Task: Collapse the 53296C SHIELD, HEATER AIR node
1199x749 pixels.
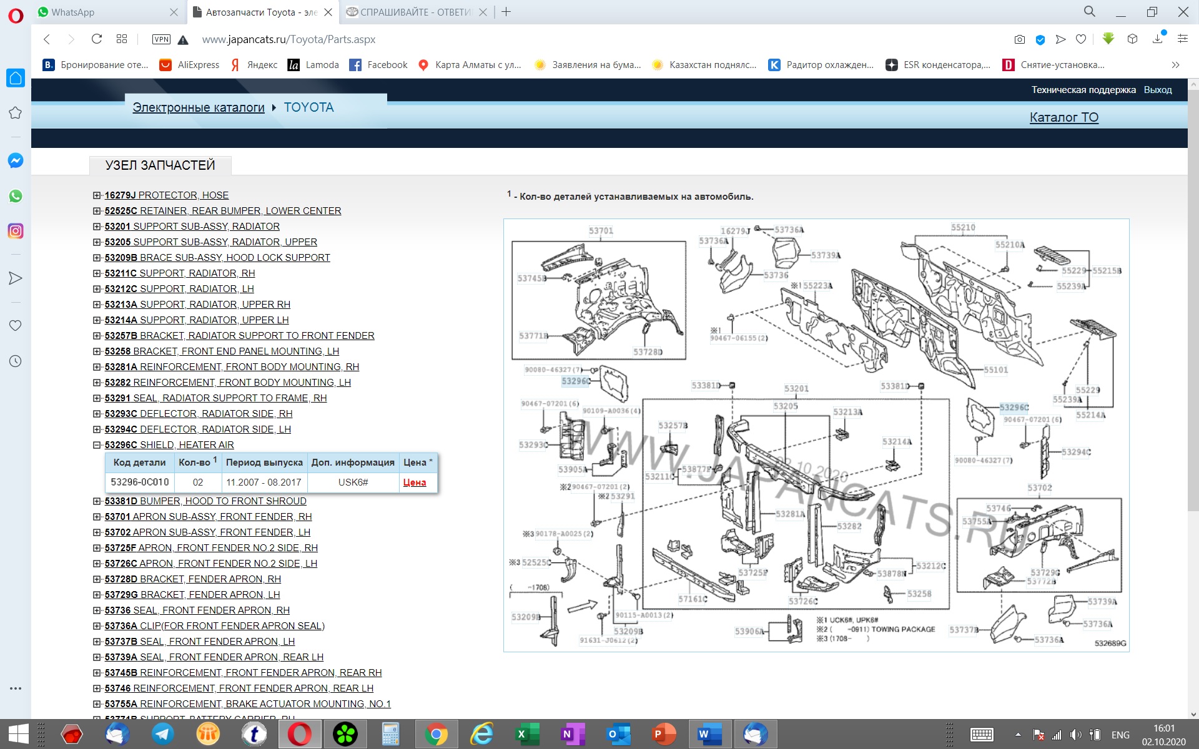Action: [97, 445]
